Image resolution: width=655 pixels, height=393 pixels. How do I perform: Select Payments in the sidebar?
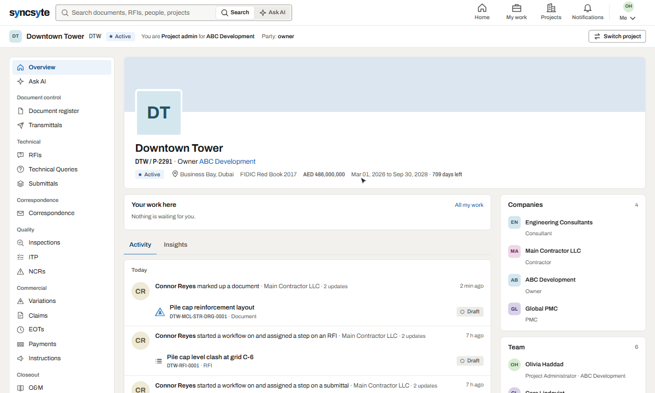click(62, 344)
